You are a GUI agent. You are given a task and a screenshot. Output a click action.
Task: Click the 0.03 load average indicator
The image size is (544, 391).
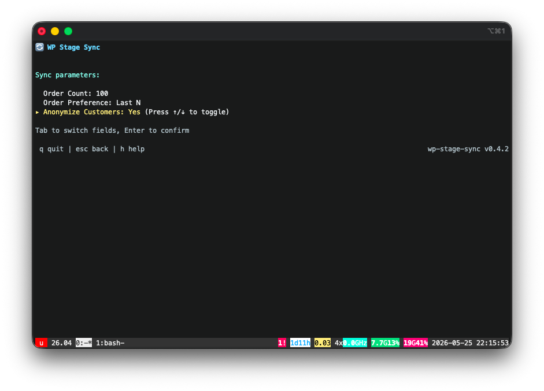[x=323, y=343]
